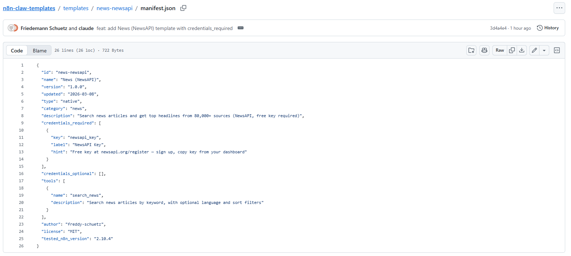571x256 pixels.
Task: Click the "hint" line about newsapi.org/register
Action: coord(149,152)
